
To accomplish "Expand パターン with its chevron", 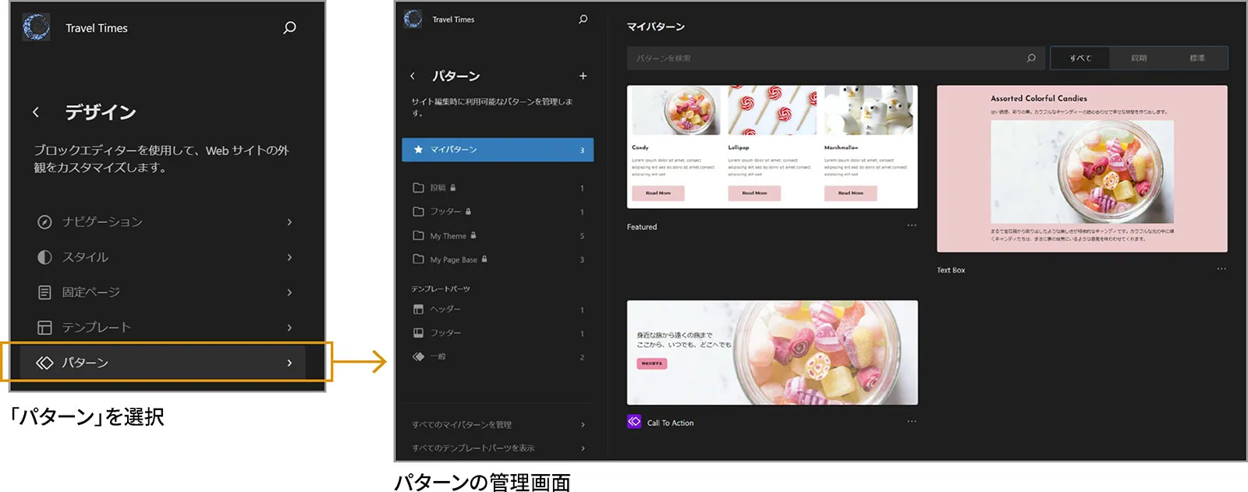I will [x=289, y=363].
